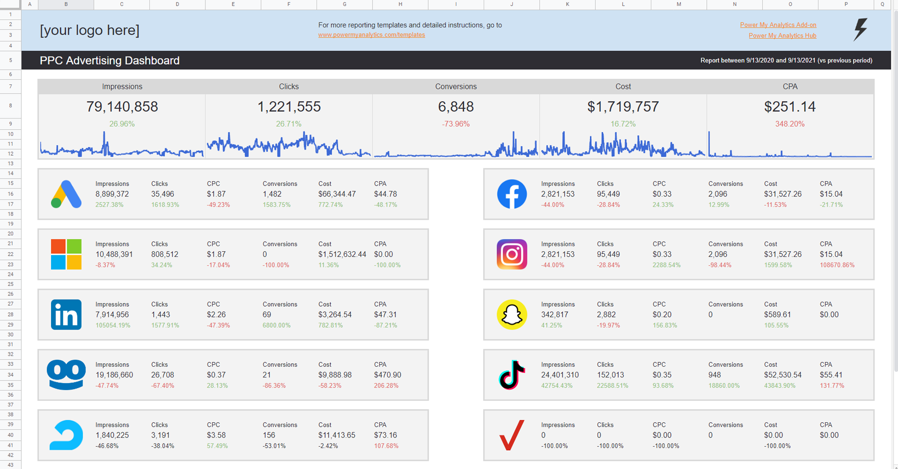Viewport: 898px width, 469px height.
Task: Select cost value $11,413.65
Action: [337, 435]
